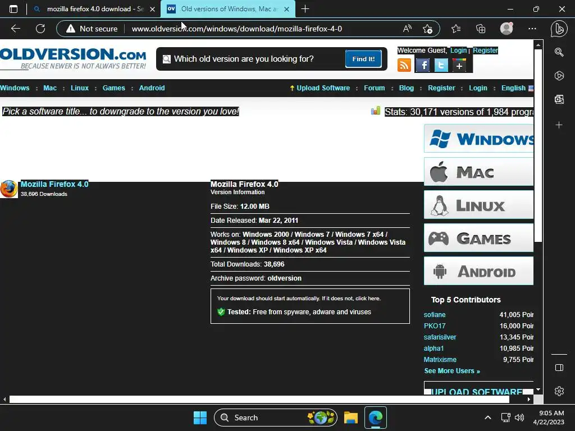Click the Mozilla Firefox 4.0 title link
The image size is (575, 431).
coord(54,184)
